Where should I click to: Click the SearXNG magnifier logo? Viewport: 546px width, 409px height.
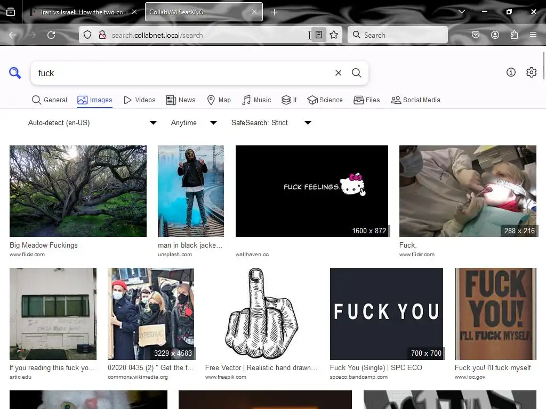pos(15,72)
